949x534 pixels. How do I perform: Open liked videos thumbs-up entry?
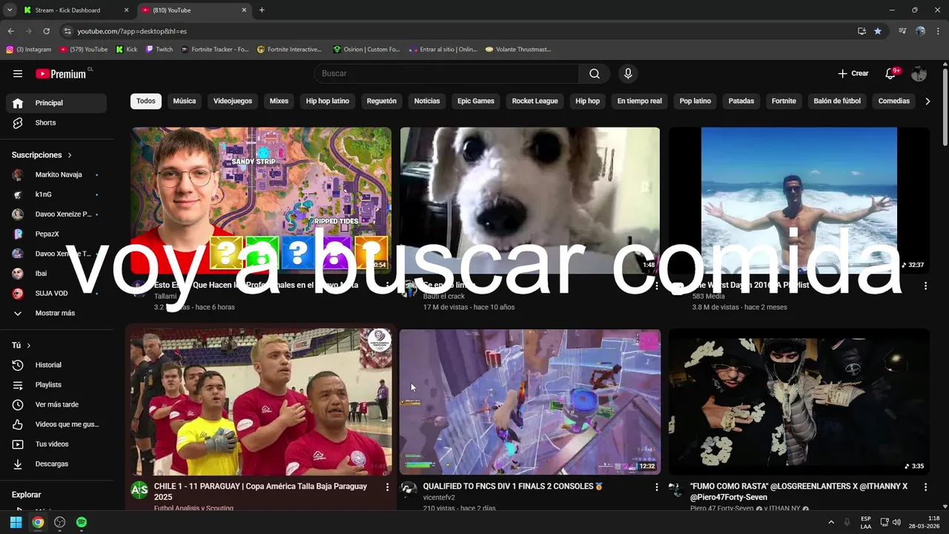pyautogui.click(x=56, y=424)
